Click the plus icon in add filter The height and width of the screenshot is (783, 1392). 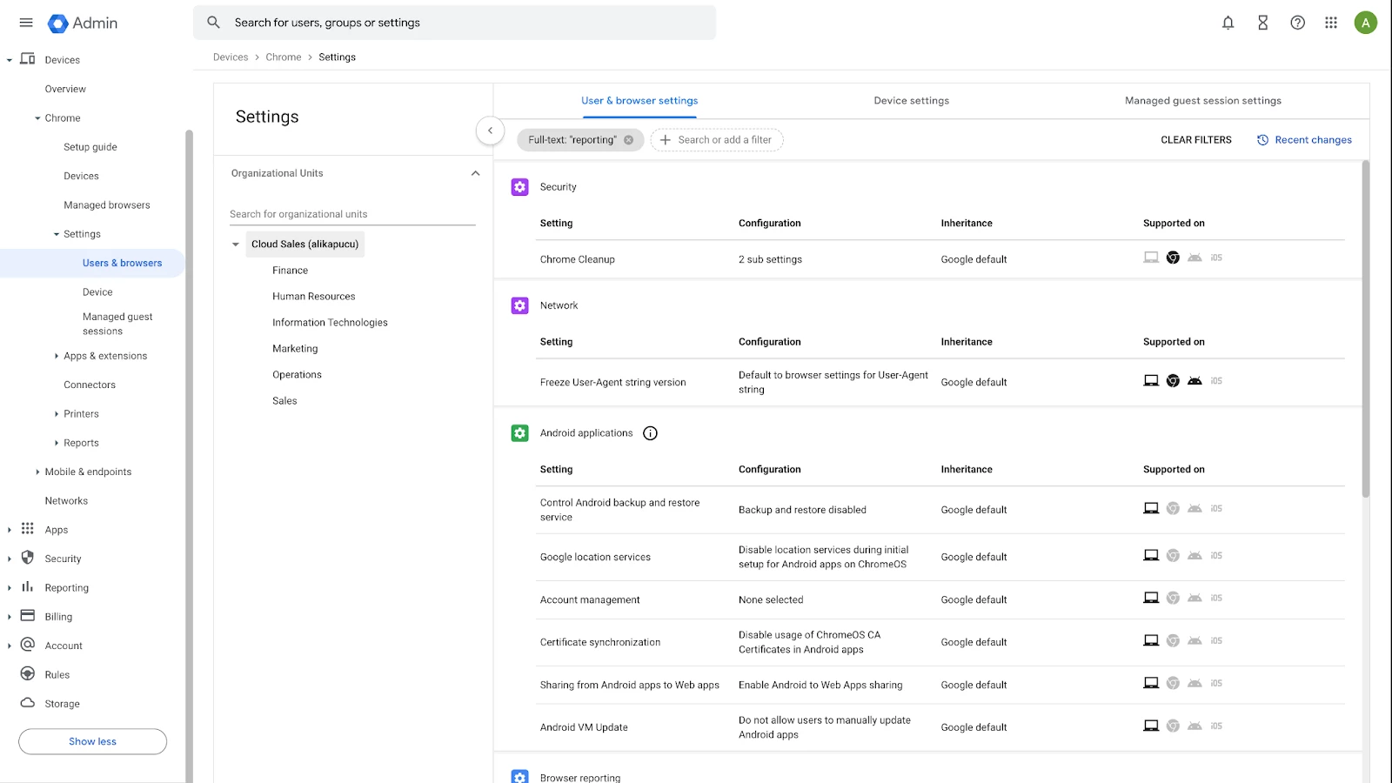pyautogui.click(x=666, y=140)
